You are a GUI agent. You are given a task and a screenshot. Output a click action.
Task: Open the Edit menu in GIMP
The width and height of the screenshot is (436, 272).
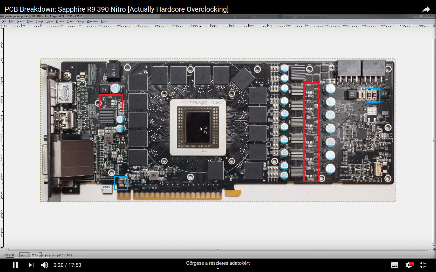point(11,21)
